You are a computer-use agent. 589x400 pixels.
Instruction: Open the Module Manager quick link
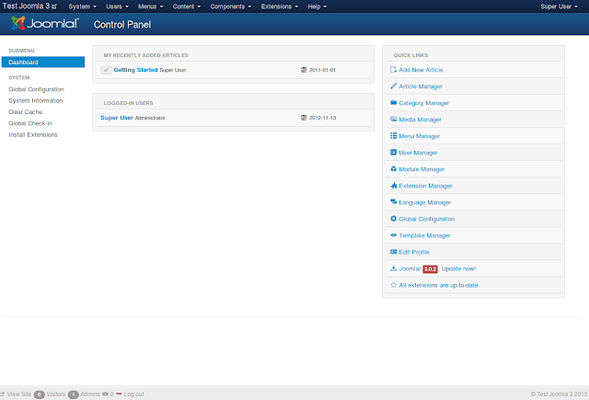click(x=422, y=169)
